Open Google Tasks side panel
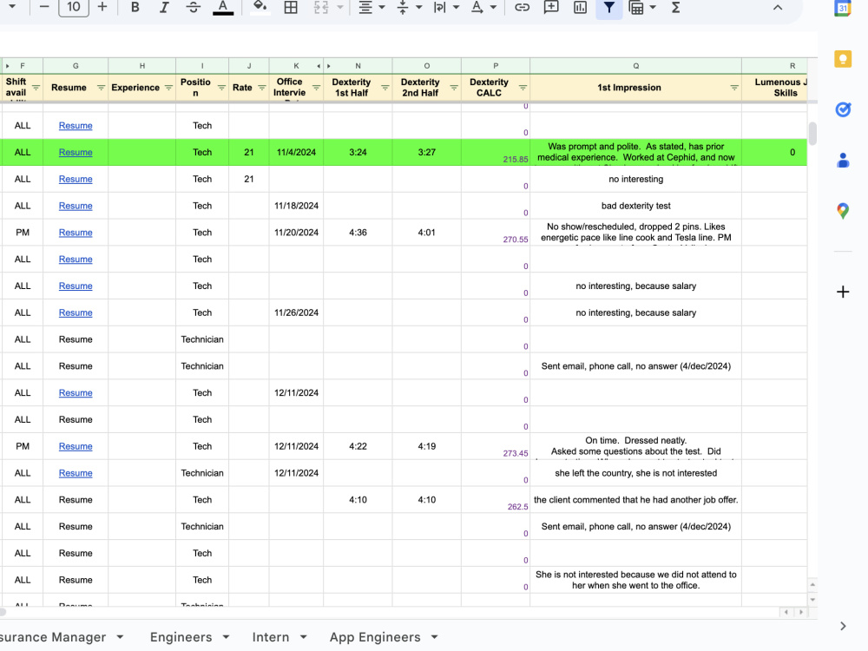 point(843,109)
